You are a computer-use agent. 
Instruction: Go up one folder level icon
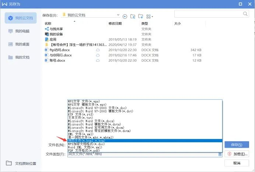133,17
